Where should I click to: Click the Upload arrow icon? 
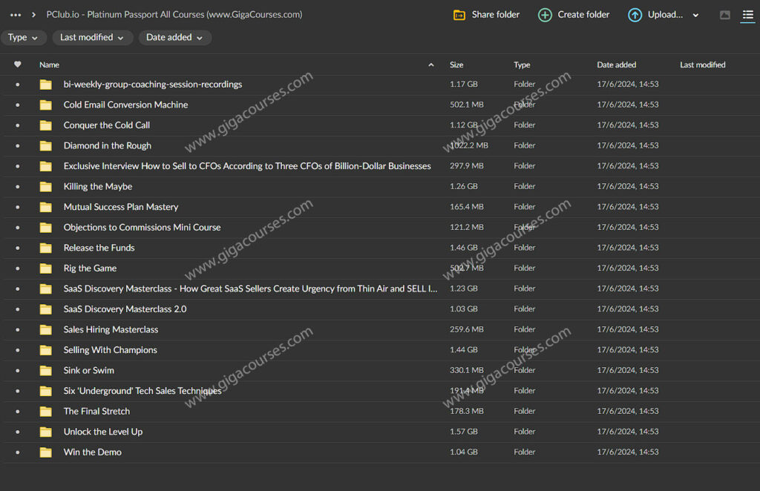tap(635, 15)
